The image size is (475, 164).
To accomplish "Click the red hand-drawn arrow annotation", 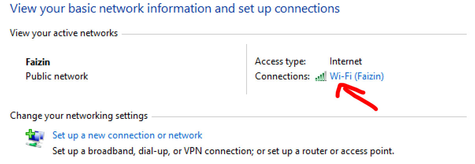I will tap(356, 96).
